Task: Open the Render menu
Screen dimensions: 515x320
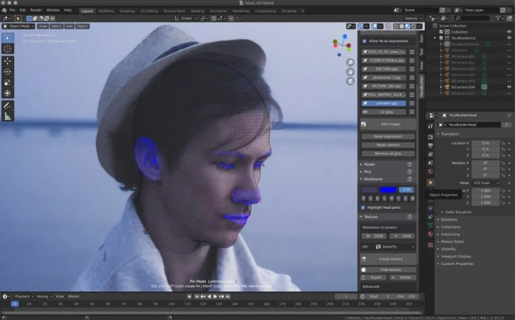Action: pos(36,10)
